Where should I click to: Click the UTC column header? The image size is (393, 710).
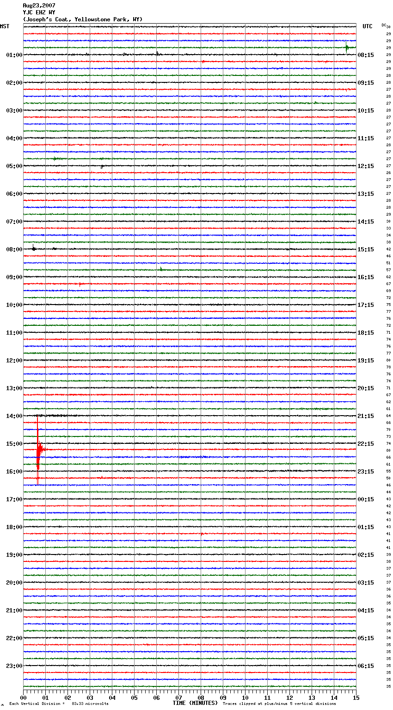[x=368, y=26]
